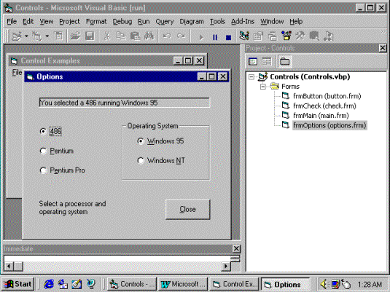Select frmCheck (check.frm) in project tree
Viewport: 390px width, 292px height.
[324, 106]
